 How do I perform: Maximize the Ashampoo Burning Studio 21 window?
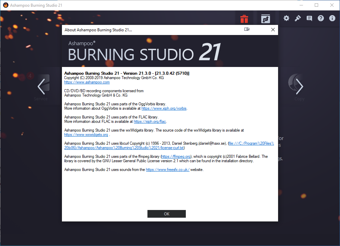click(316, 5)
